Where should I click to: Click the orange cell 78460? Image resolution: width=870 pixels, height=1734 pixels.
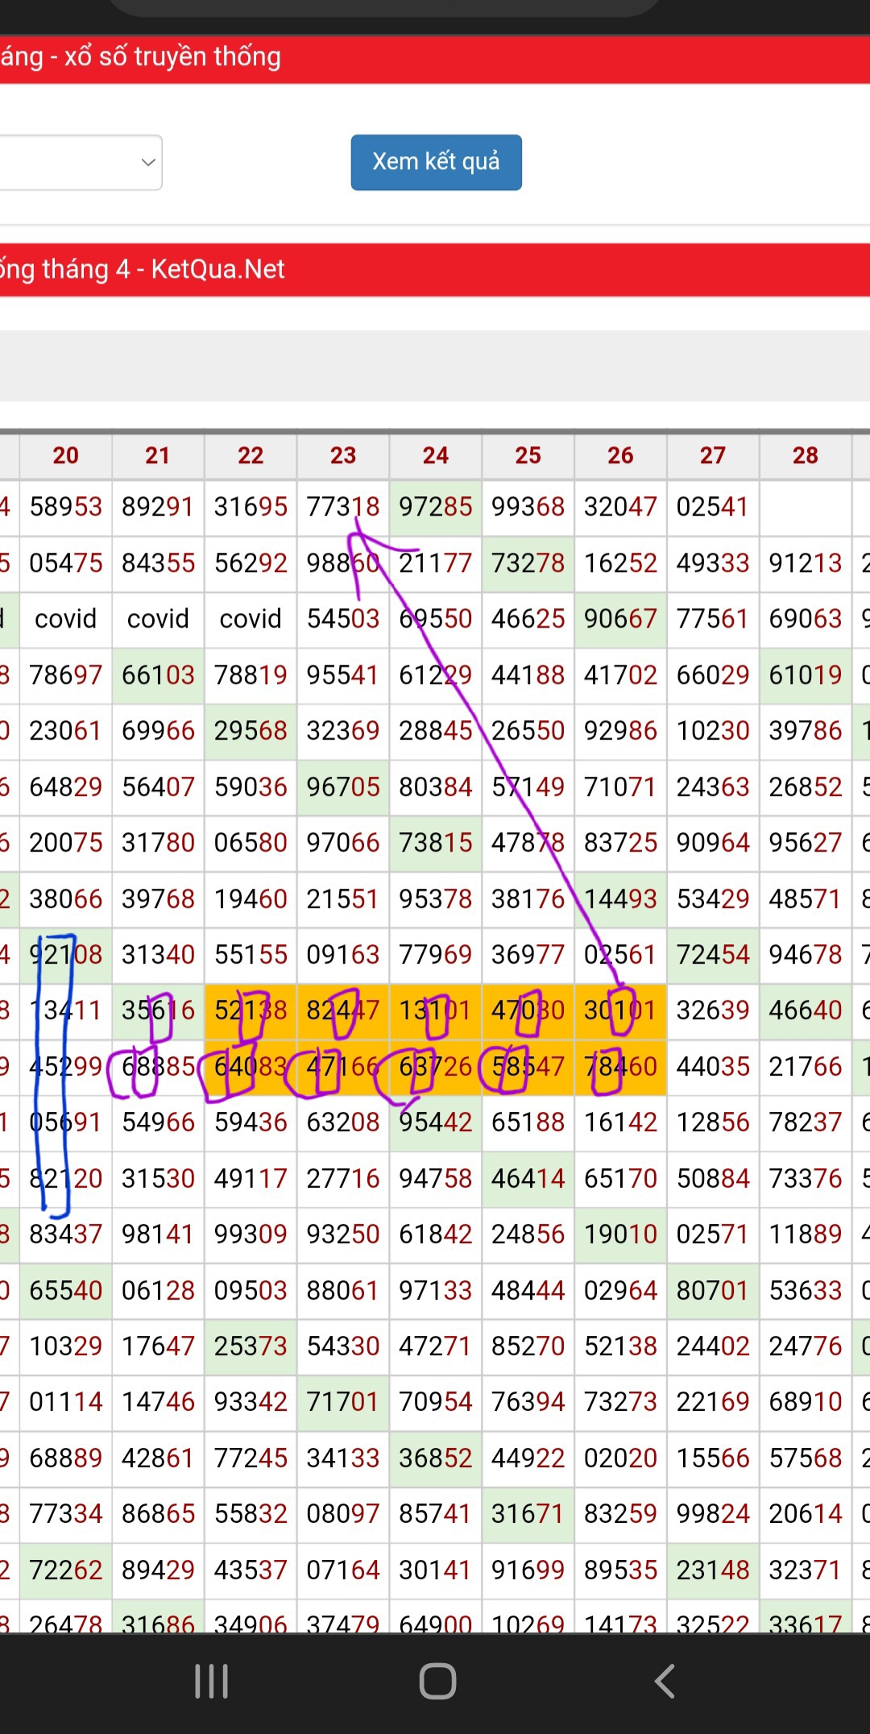(x=620, y=1066)
